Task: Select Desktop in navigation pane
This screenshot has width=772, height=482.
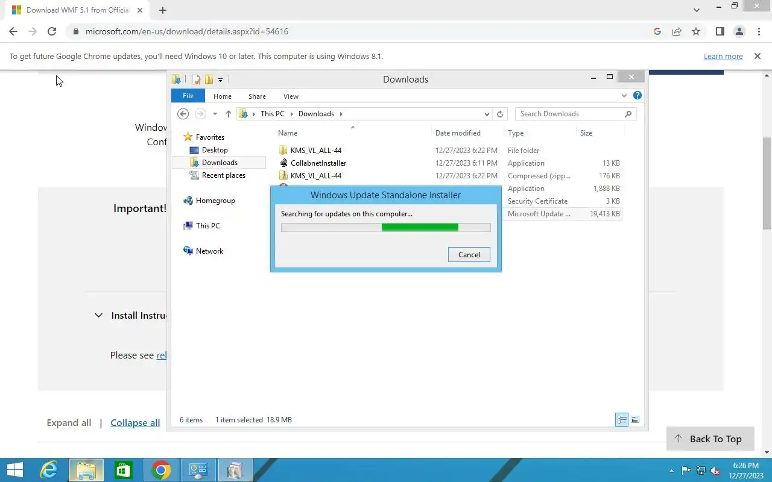Action: [x=214, y=150]
